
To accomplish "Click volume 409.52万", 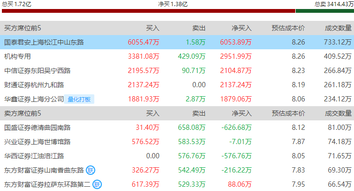I will [338, 56].
